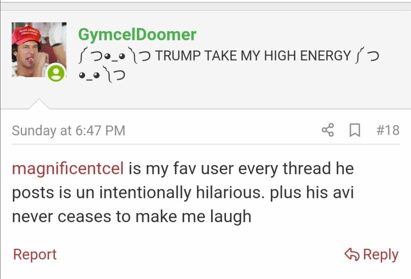Click the Sunday at 6:47 PM timestamp
Screen dimensions: 411x279
69,131
